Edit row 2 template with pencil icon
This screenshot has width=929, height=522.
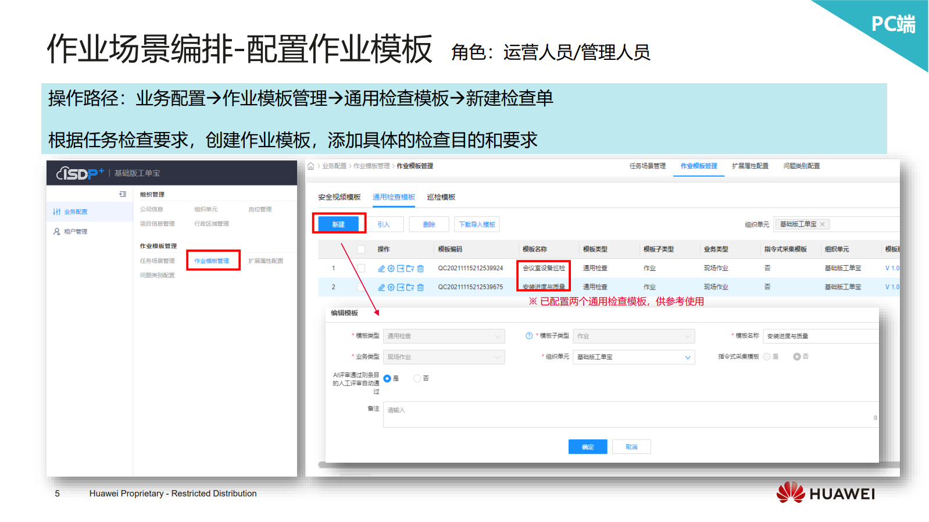click(381, 287)
